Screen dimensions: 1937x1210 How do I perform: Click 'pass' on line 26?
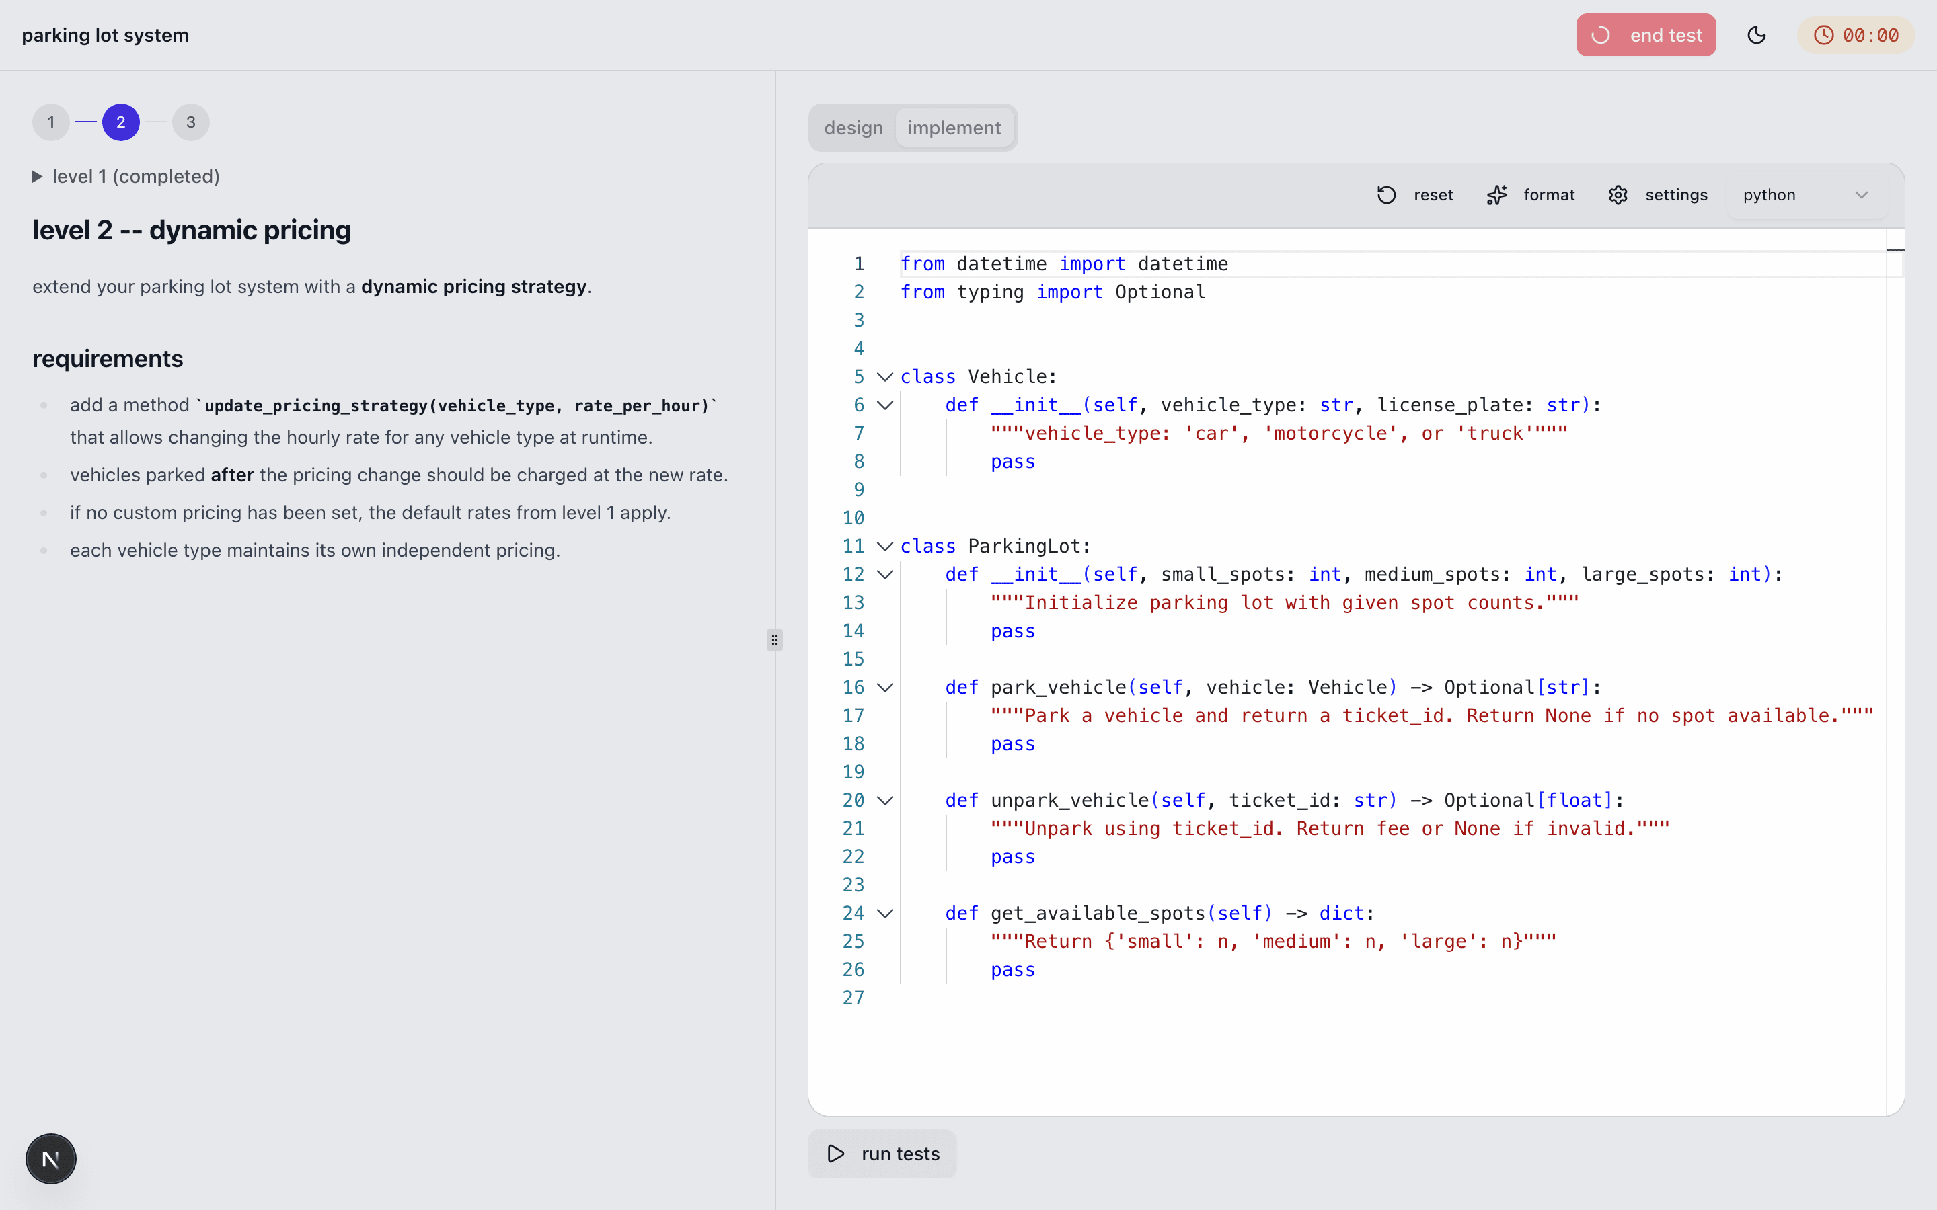(x=1012, y=970)
